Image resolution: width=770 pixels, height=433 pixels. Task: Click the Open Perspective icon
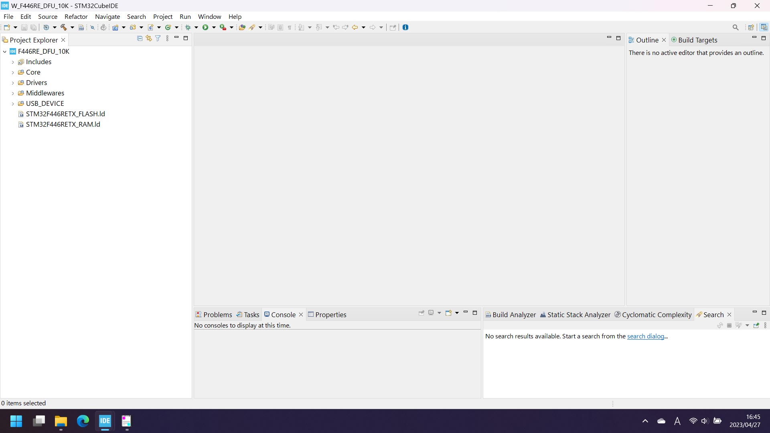pos(751,27)
